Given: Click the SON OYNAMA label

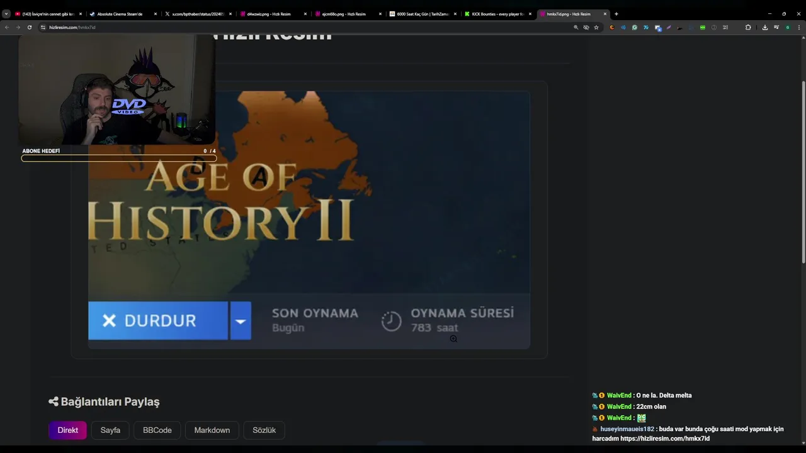Looking at the screenshot, I should pos(315,313).
